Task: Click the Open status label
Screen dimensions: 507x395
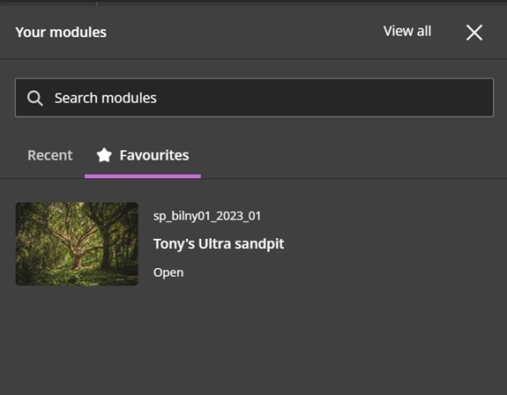Action: (x=168, y=272)
